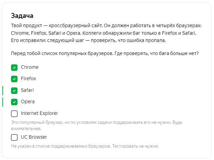Screen dimensions: 214x160
Task: Click the green marker bar beside Opera
Action: point(3,102)
